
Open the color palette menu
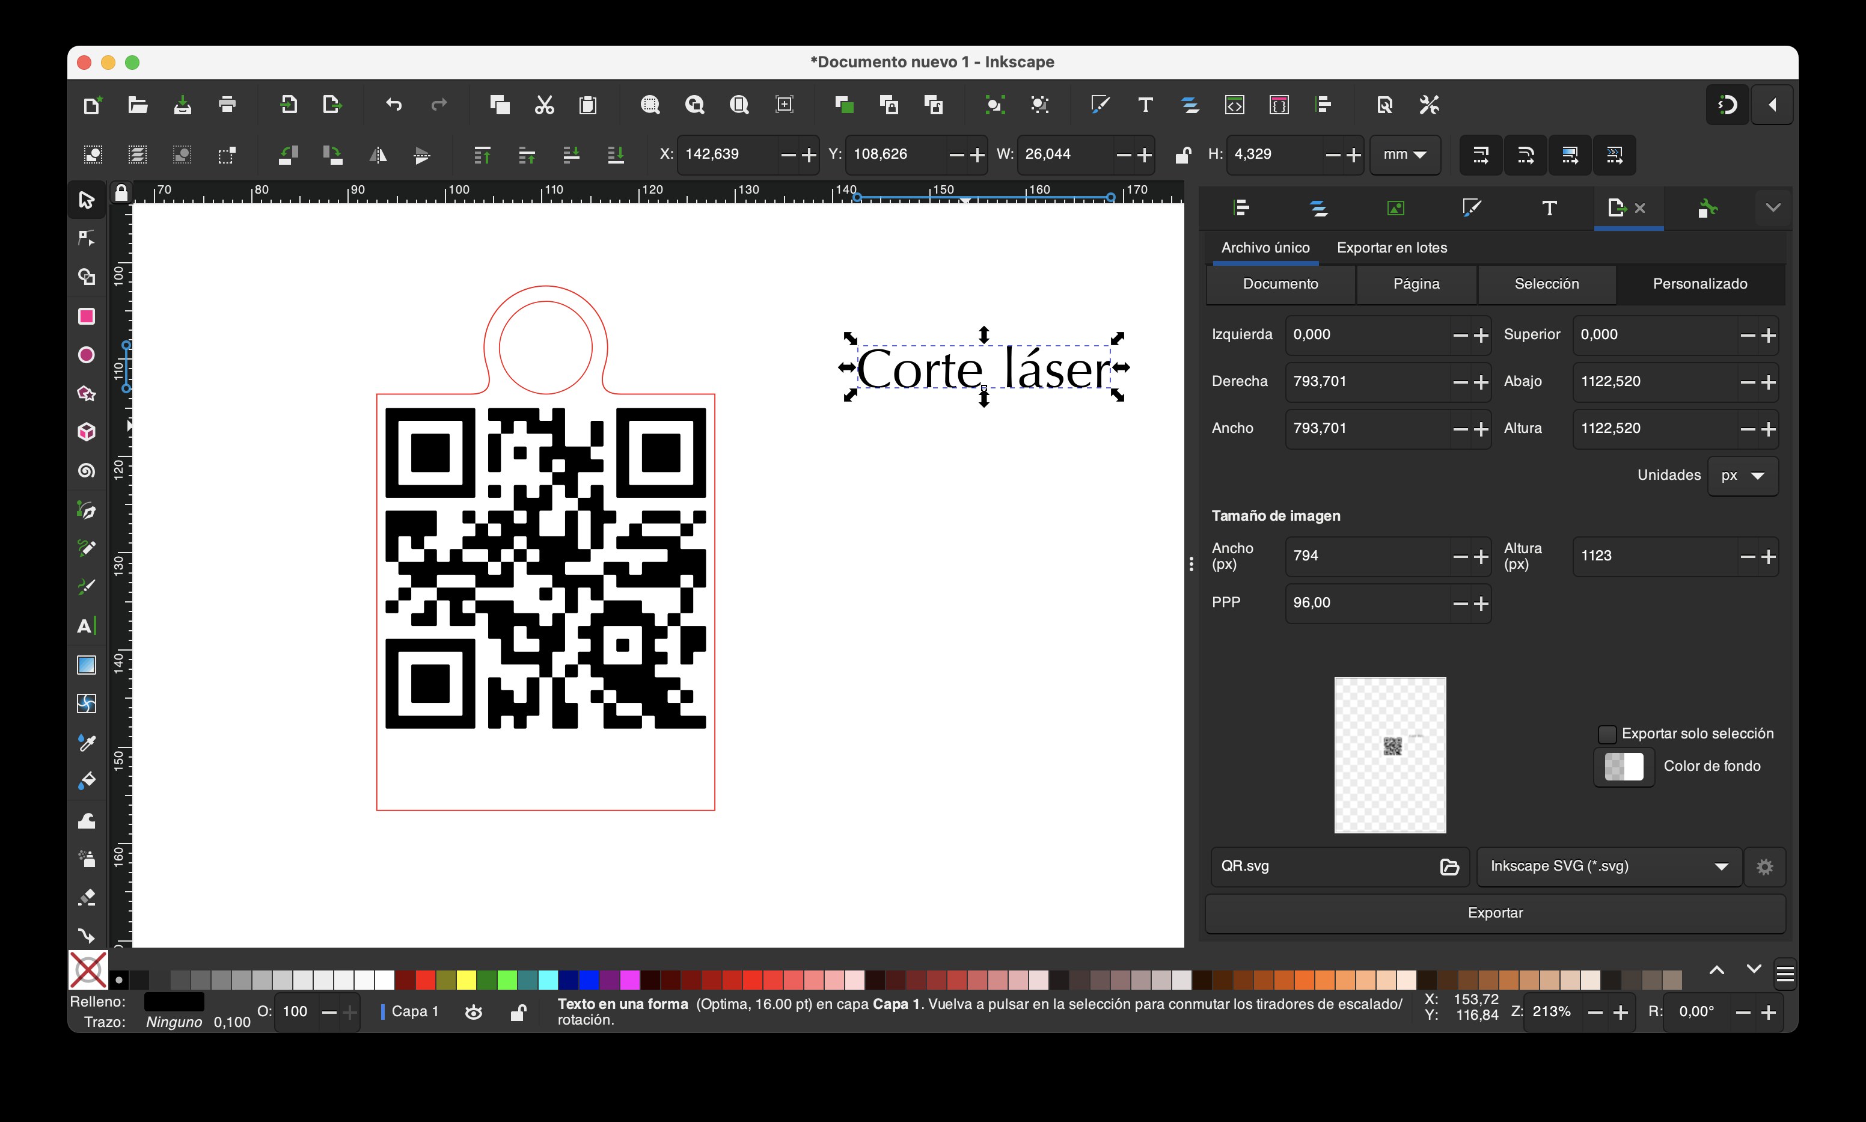pyautogui.click(x=1785, y=975)
